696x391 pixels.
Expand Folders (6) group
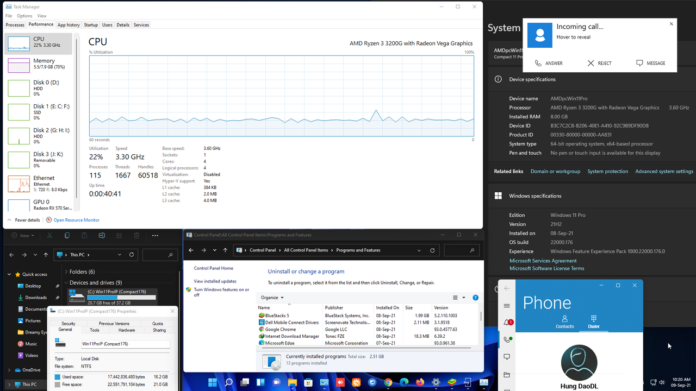pyautogui.click(x=66, y=272)
